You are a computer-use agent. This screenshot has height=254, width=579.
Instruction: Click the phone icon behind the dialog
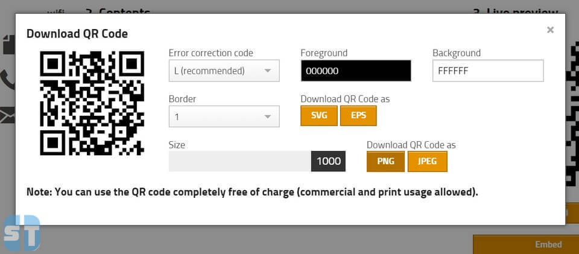(x=8, y=79)
